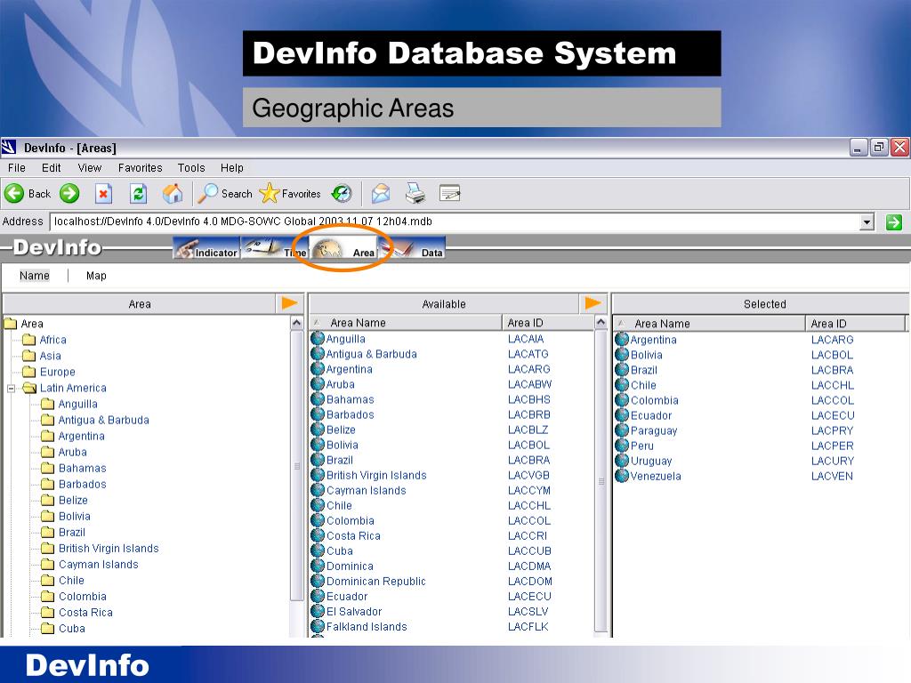Open the Address bar dropdown arrow
911x683 pixels.
click(x=867, y=221)
